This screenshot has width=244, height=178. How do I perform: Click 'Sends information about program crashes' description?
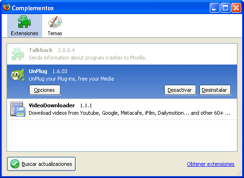pyautogui.click(x=87, y=58)
